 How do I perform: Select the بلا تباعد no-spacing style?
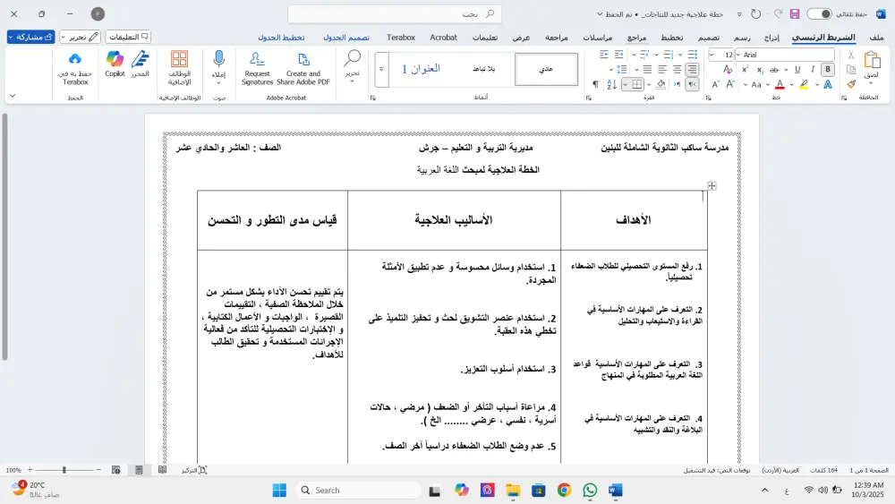(x=483, y=69)
